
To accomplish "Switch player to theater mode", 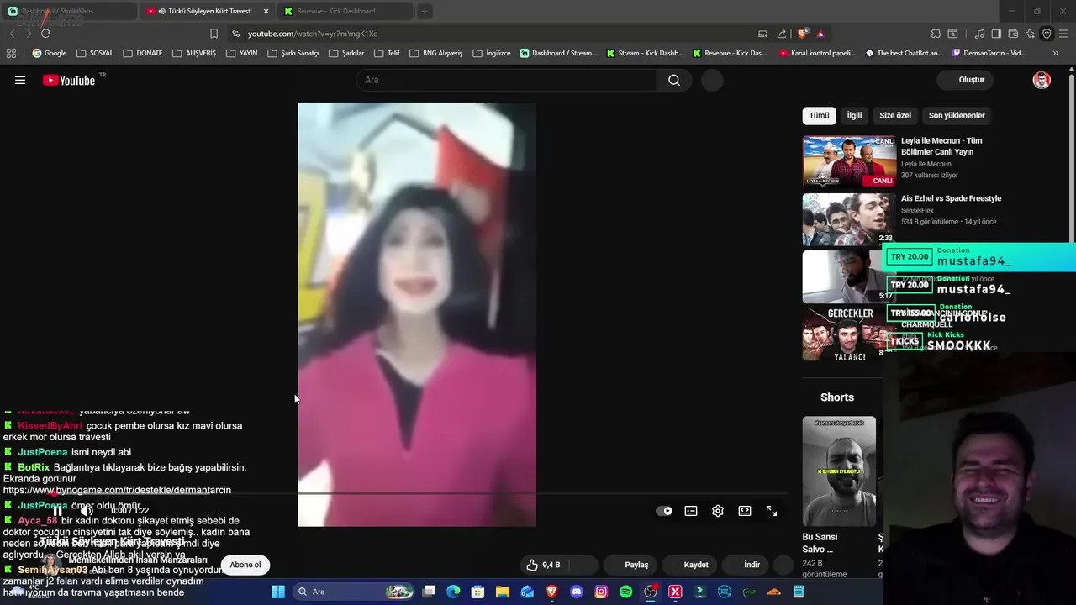I will click(745, 511).
